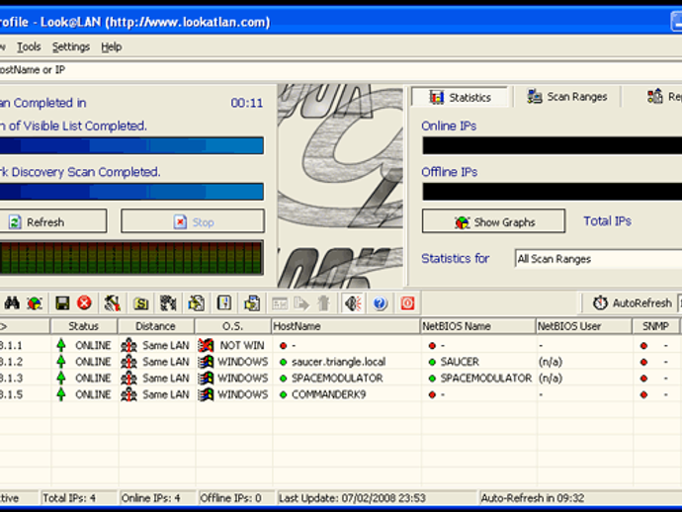Screen dimensions: 682x512
Task: Sort by the Distance column header
Action: [x=155, y=326]
